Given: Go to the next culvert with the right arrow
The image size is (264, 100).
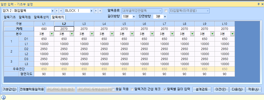Looking at the screenshot, I should click(61, 11).
